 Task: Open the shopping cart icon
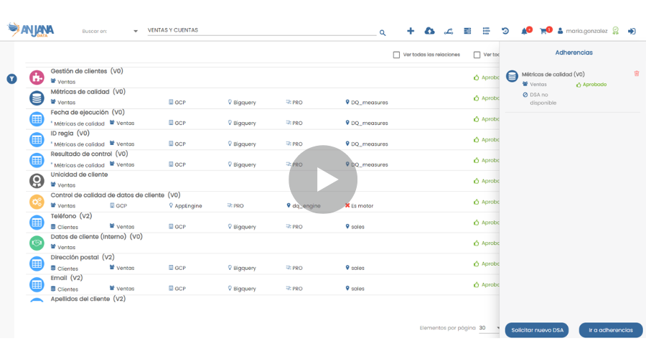pos(544,31)
